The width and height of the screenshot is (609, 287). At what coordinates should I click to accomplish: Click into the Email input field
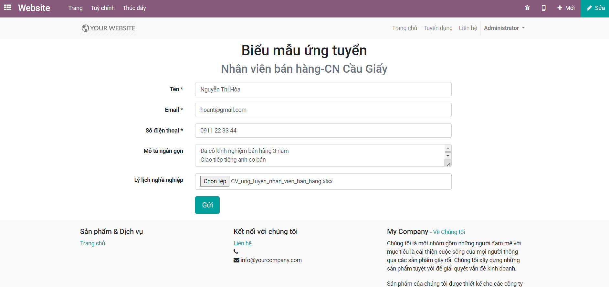(x=323, y=110)
